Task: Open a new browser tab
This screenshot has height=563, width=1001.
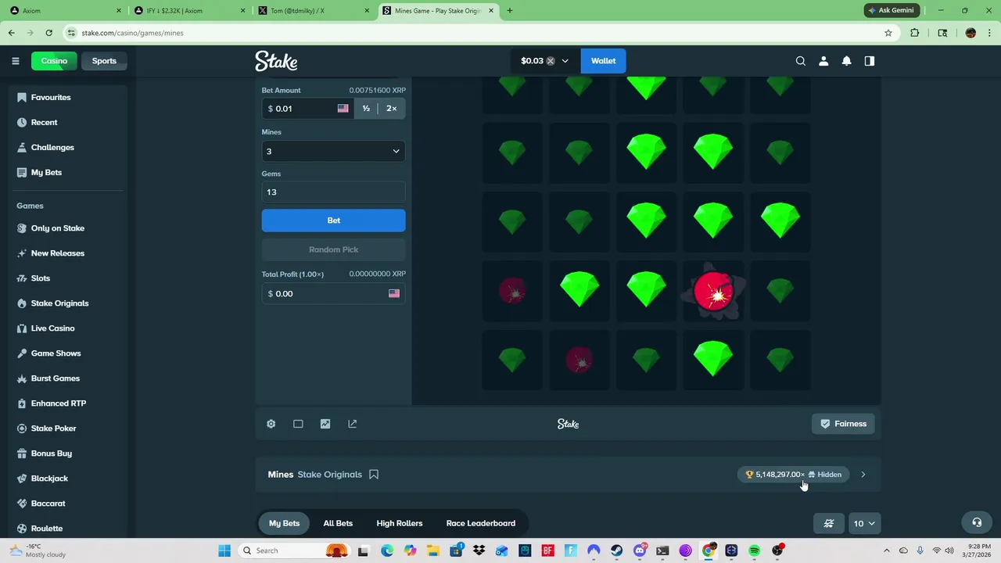Action: pyautogui.click(x=509, y=10)
